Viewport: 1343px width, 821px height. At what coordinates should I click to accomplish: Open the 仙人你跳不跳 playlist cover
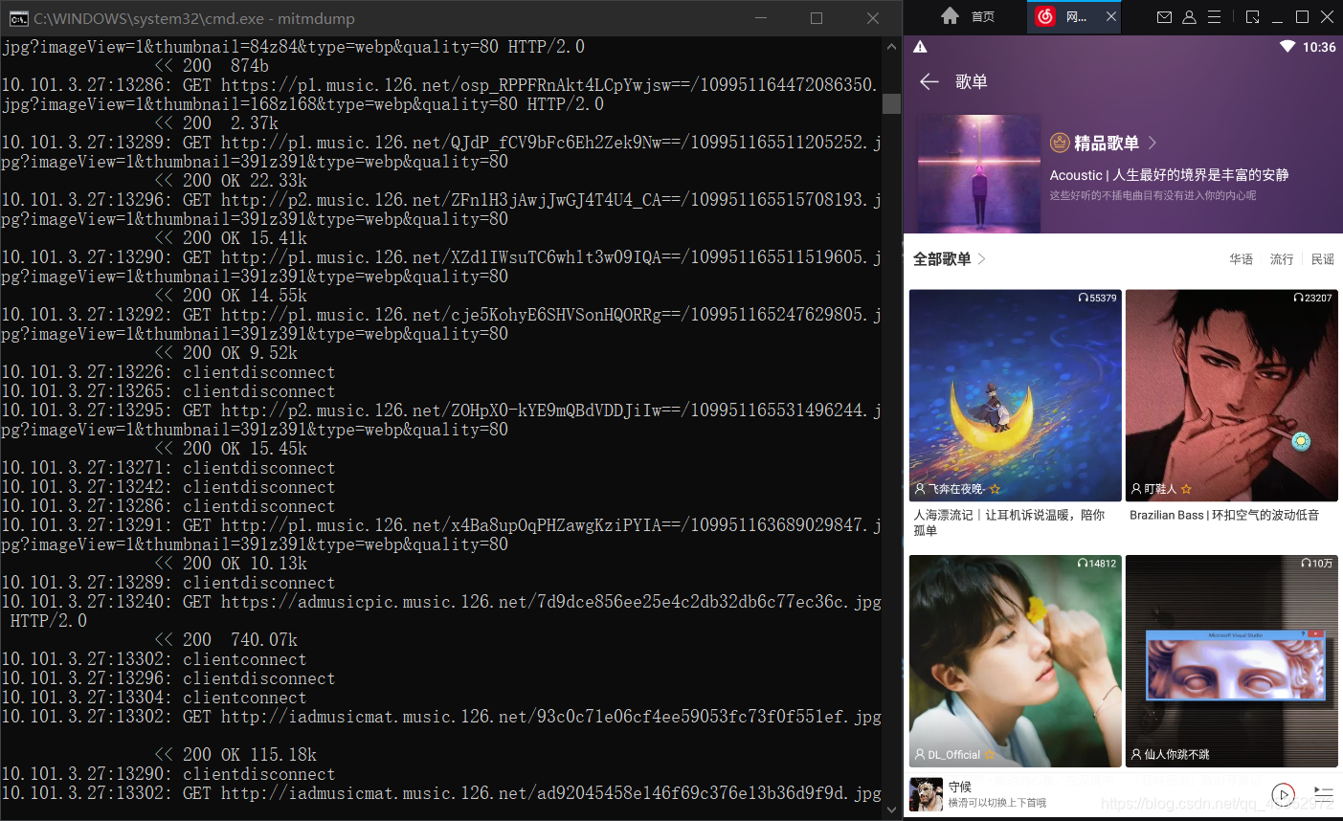(1232, 661)
